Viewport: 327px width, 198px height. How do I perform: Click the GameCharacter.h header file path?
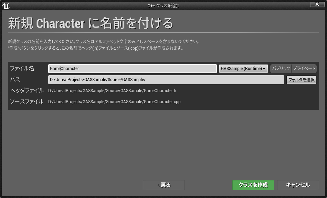(112, 91)
